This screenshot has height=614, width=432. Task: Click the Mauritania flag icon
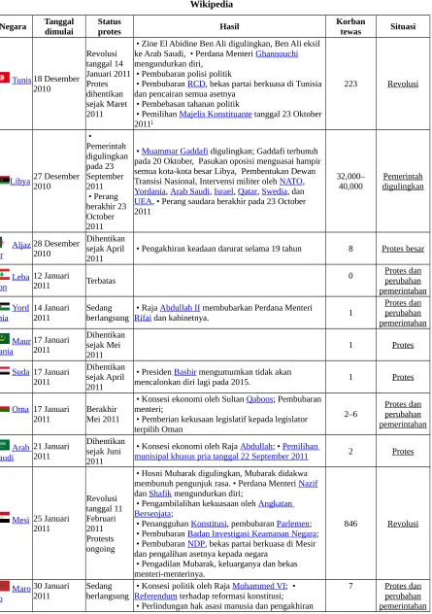(x=5, y=338)
